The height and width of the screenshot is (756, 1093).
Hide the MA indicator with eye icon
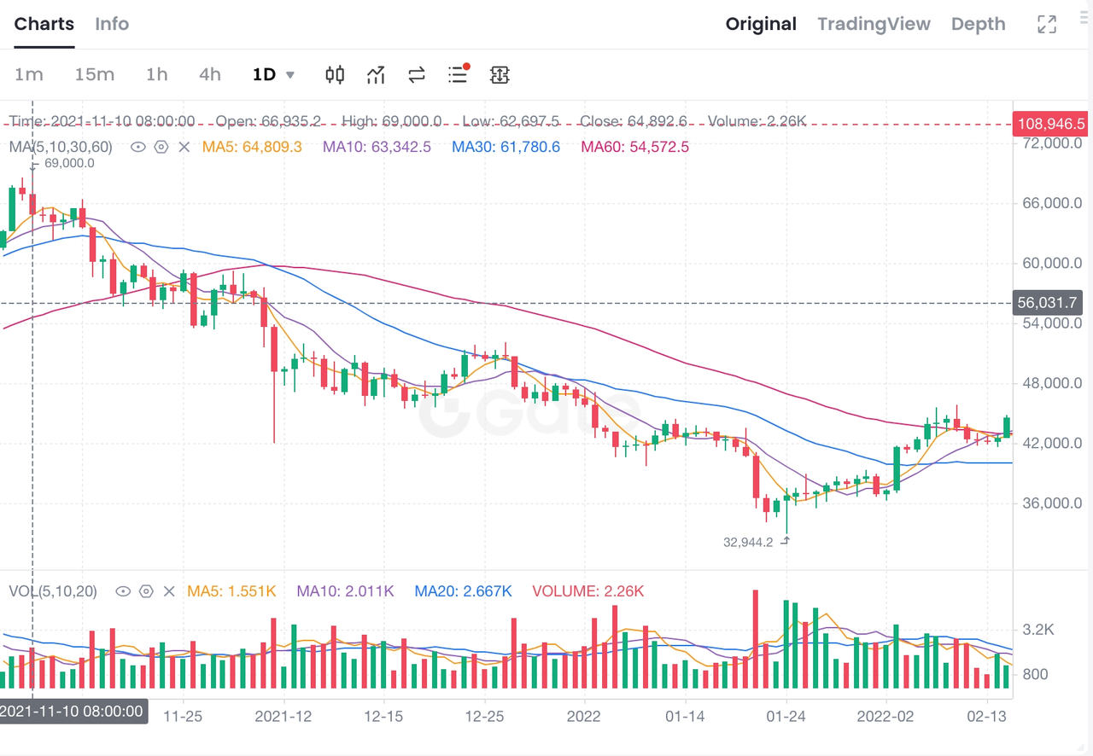tap(137, 147)
